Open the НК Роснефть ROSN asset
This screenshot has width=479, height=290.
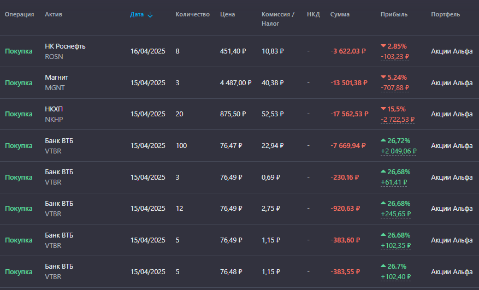coord(65,51)
